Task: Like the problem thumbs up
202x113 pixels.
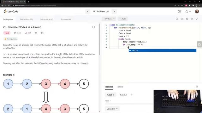Action: 15,33
